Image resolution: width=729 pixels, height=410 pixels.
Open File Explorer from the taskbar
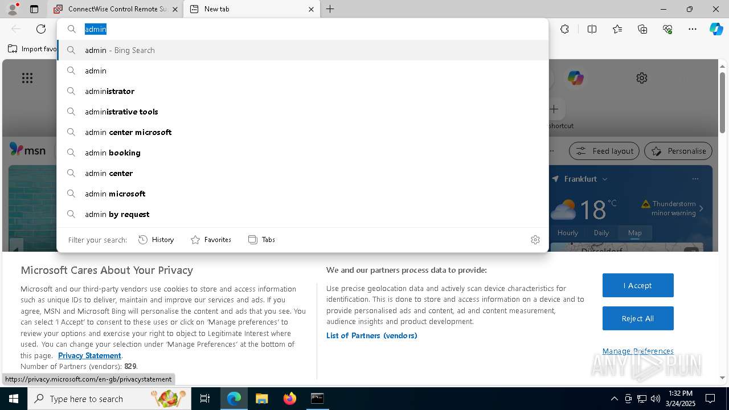pos(261,399)
